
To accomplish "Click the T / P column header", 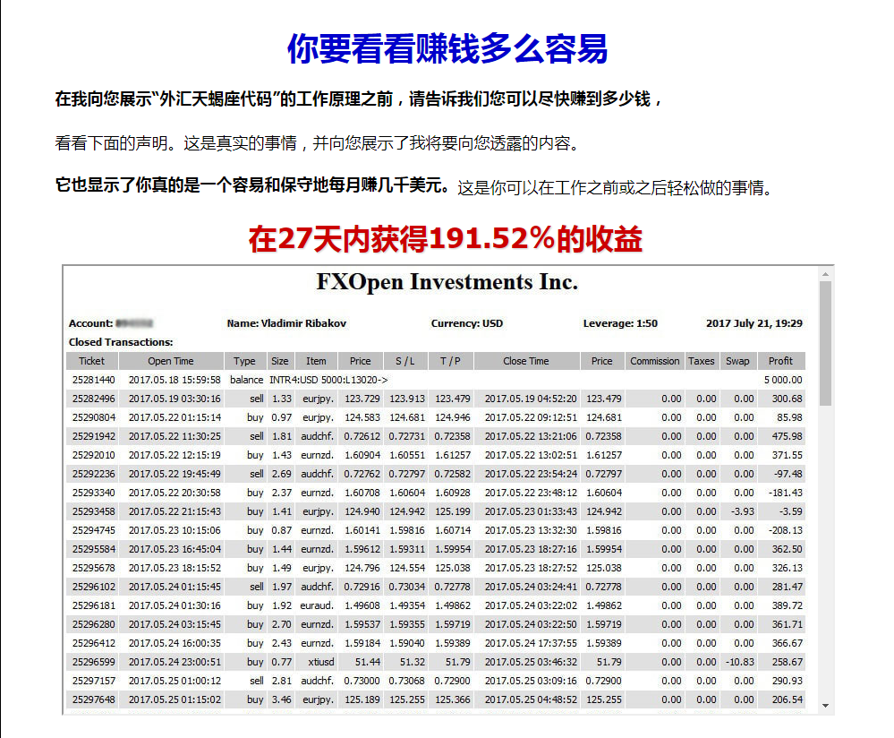I will pyautogui.click(x=450, y=361).
